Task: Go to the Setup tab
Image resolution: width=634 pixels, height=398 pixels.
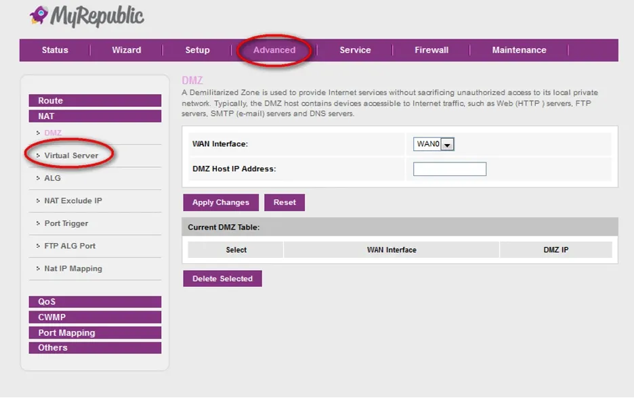Action: pyautogui.click(x=197, y=50)
